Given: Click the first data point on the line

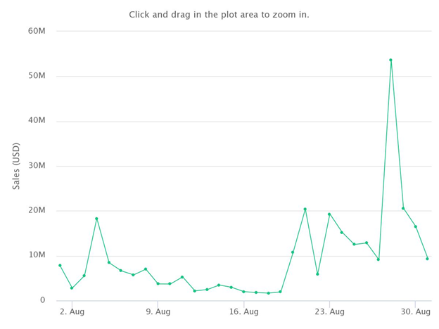Looking at the screenshot, I should pos(60,265).
